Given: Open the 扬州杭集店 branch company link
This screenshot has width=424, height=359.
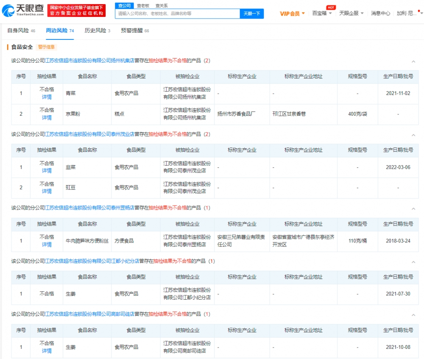Looking at the screenshot, I should tap(89, 61).
